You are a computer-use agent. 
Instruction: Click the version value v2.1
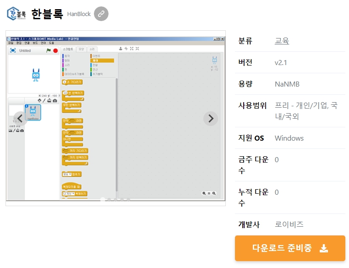281,63
